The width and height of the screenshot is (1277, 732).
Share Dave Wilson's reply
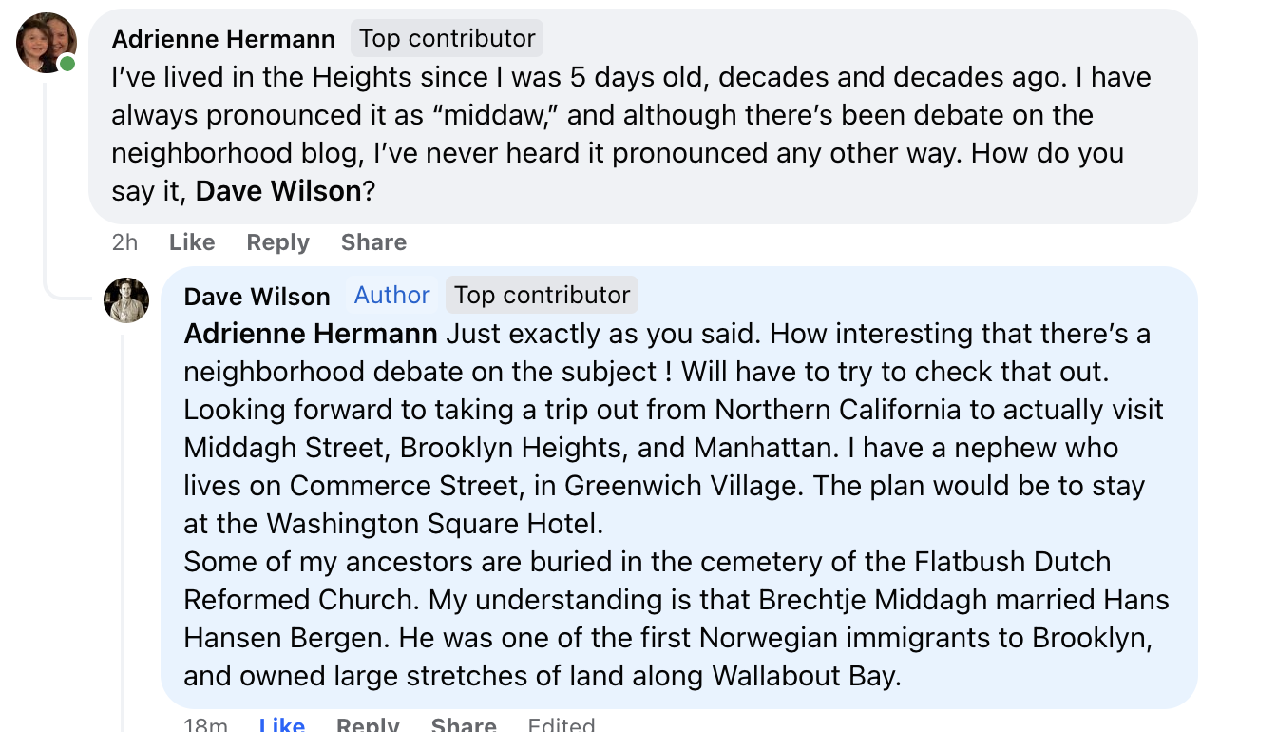click(x=464, y=725)
